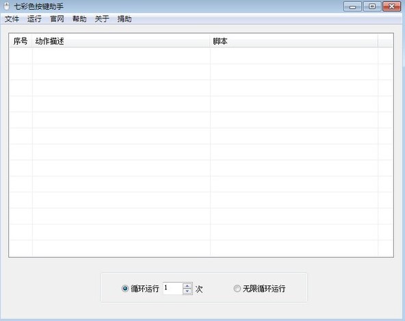Click the 序号 column header
Image resolution: width=405 pixels, height=321 pixels.
21,41
